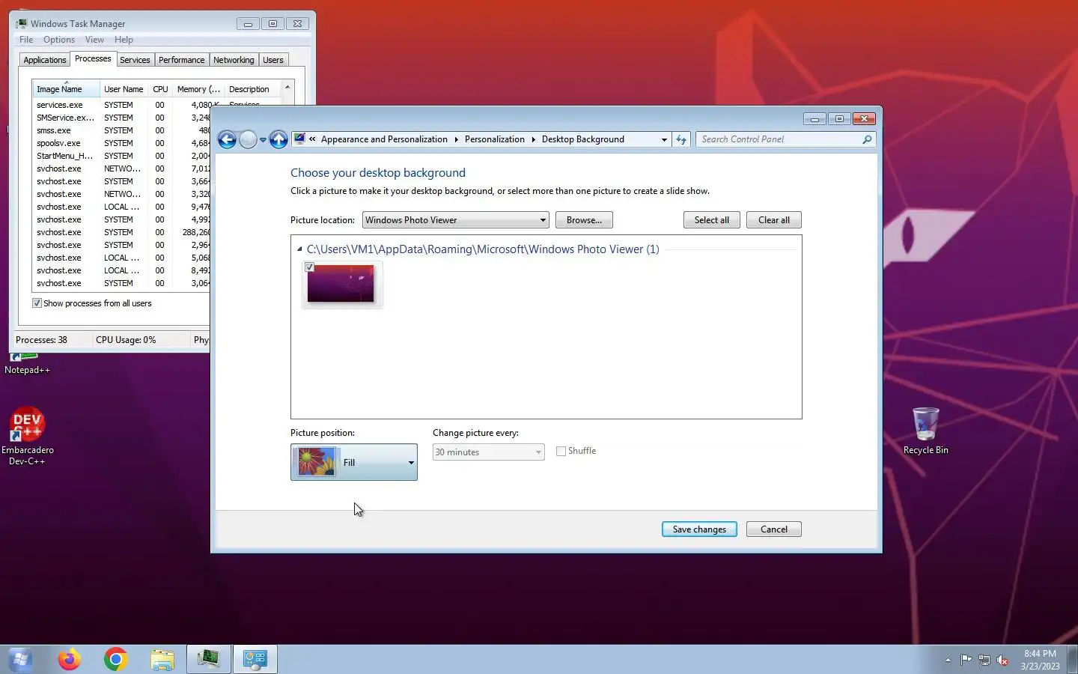1078x674 pixels.
Task: Click the search magnifier icon in Control Panel
Action: tap(867, 139)
